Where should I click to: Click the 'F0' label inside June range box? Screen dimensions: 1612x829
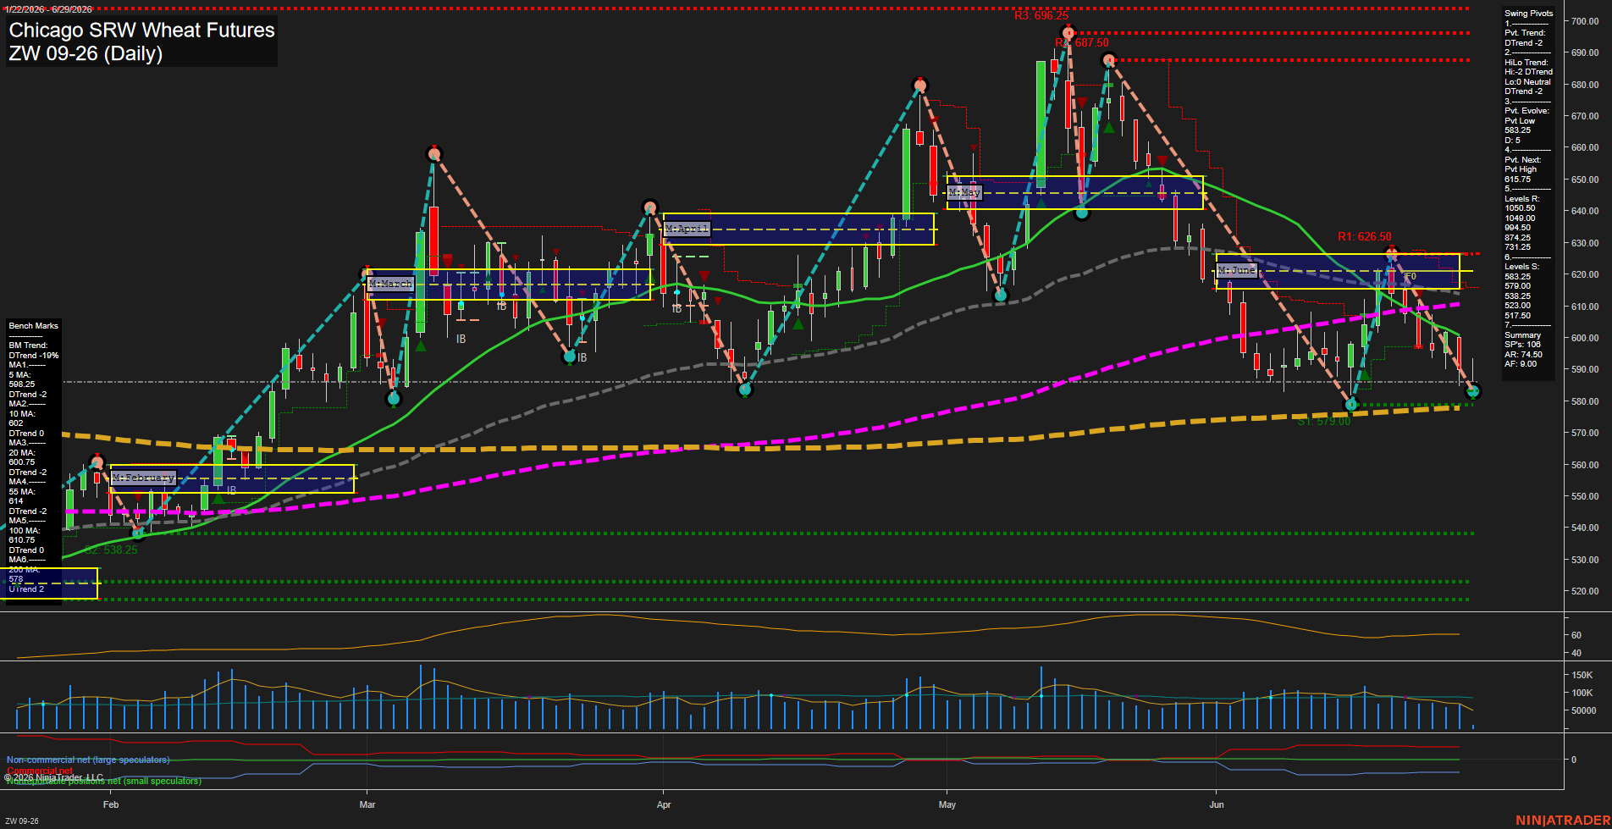(1410, 277)
